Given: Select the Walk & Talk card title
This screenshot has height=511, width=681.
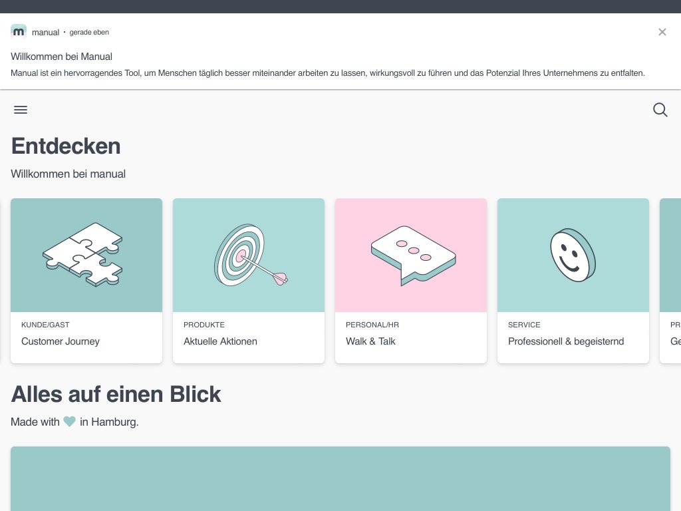Looking at the screenshot, I should [x=370, y=341].
